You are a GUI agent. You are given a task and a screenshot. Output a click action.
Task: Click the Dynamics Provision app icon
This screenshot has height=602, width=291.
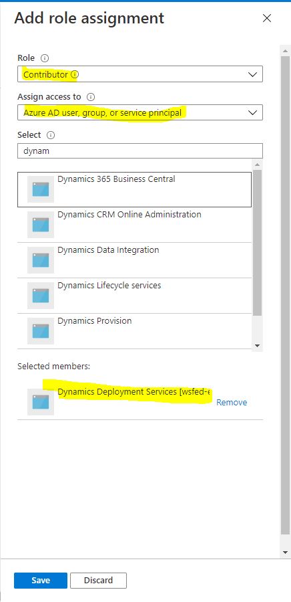point(41,330)
